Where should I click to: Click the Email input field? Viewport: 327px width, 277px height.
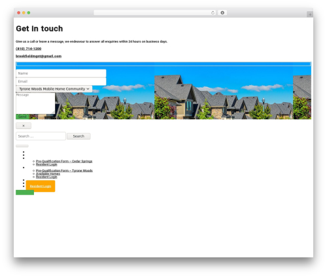click(61, 81)
